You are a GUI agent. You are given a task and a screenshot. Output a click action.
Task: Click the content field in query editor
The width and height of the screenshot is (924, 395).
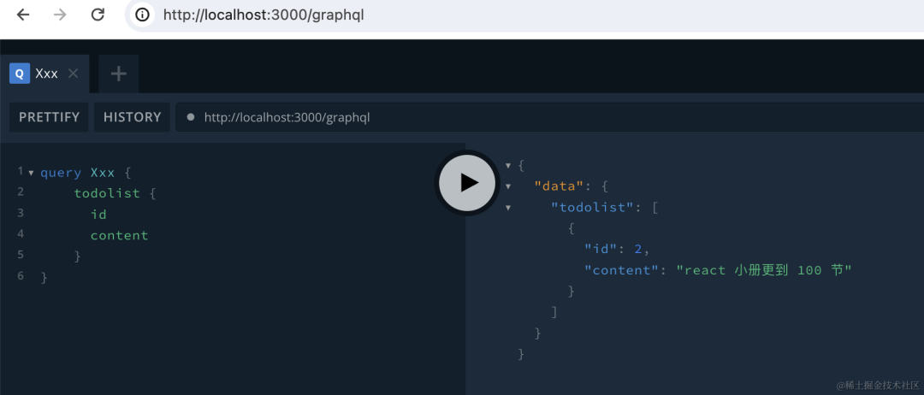[x=119, y=235]
